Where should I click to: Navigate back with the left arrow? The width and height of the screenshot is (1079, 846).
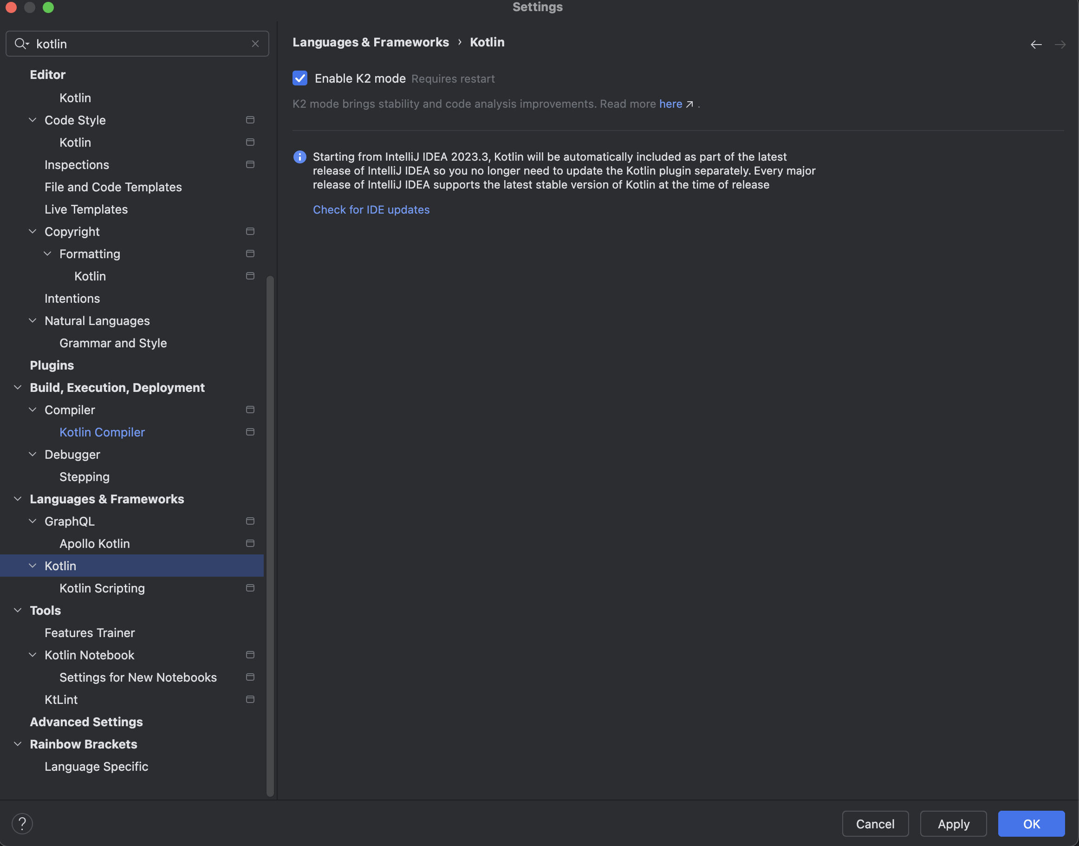click(1035, 45)
